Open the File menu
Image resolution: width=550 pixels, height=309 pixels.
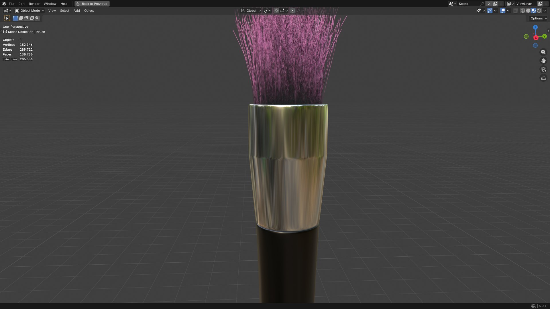[11, 4]
